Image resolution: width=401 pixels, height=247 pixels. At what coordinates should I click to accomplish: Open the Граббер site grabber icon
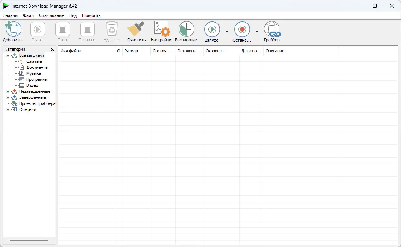click(272, 29)
